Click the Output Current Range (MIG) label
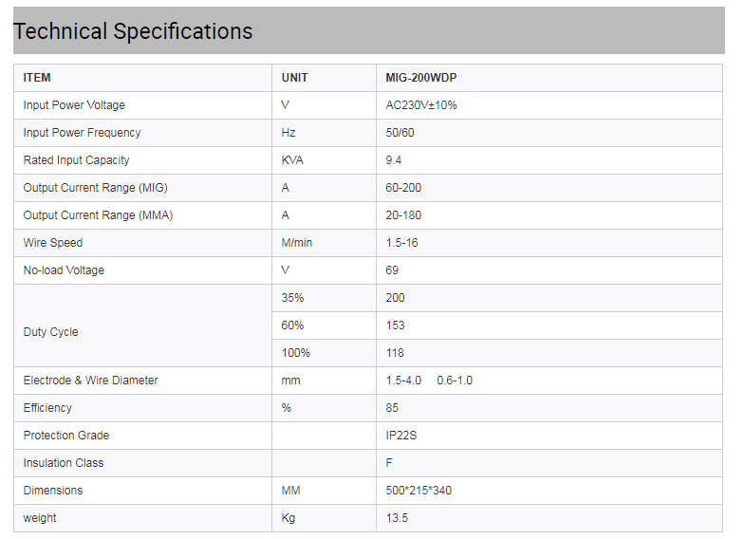 (x=96, y=188)
